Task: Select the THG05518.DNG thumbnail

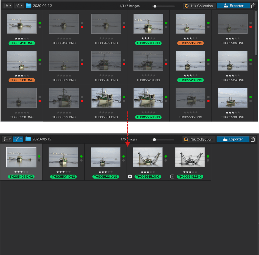Action: (106, 61)
